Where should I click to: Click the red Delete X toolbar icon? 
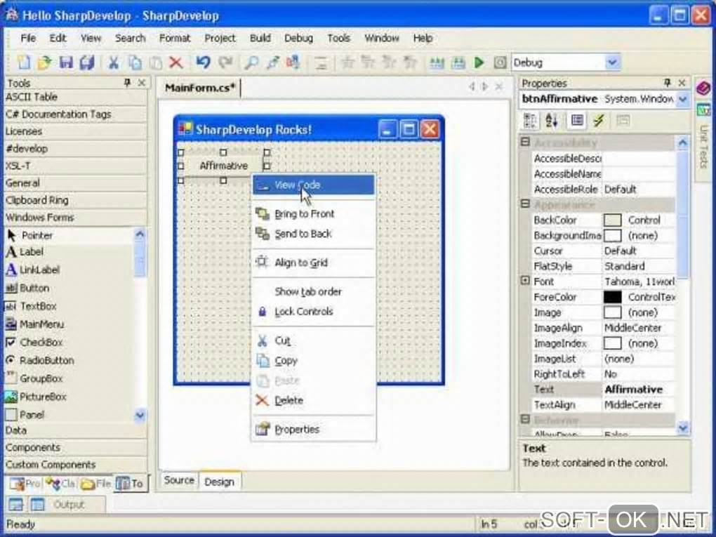click(x=175, y=62)
